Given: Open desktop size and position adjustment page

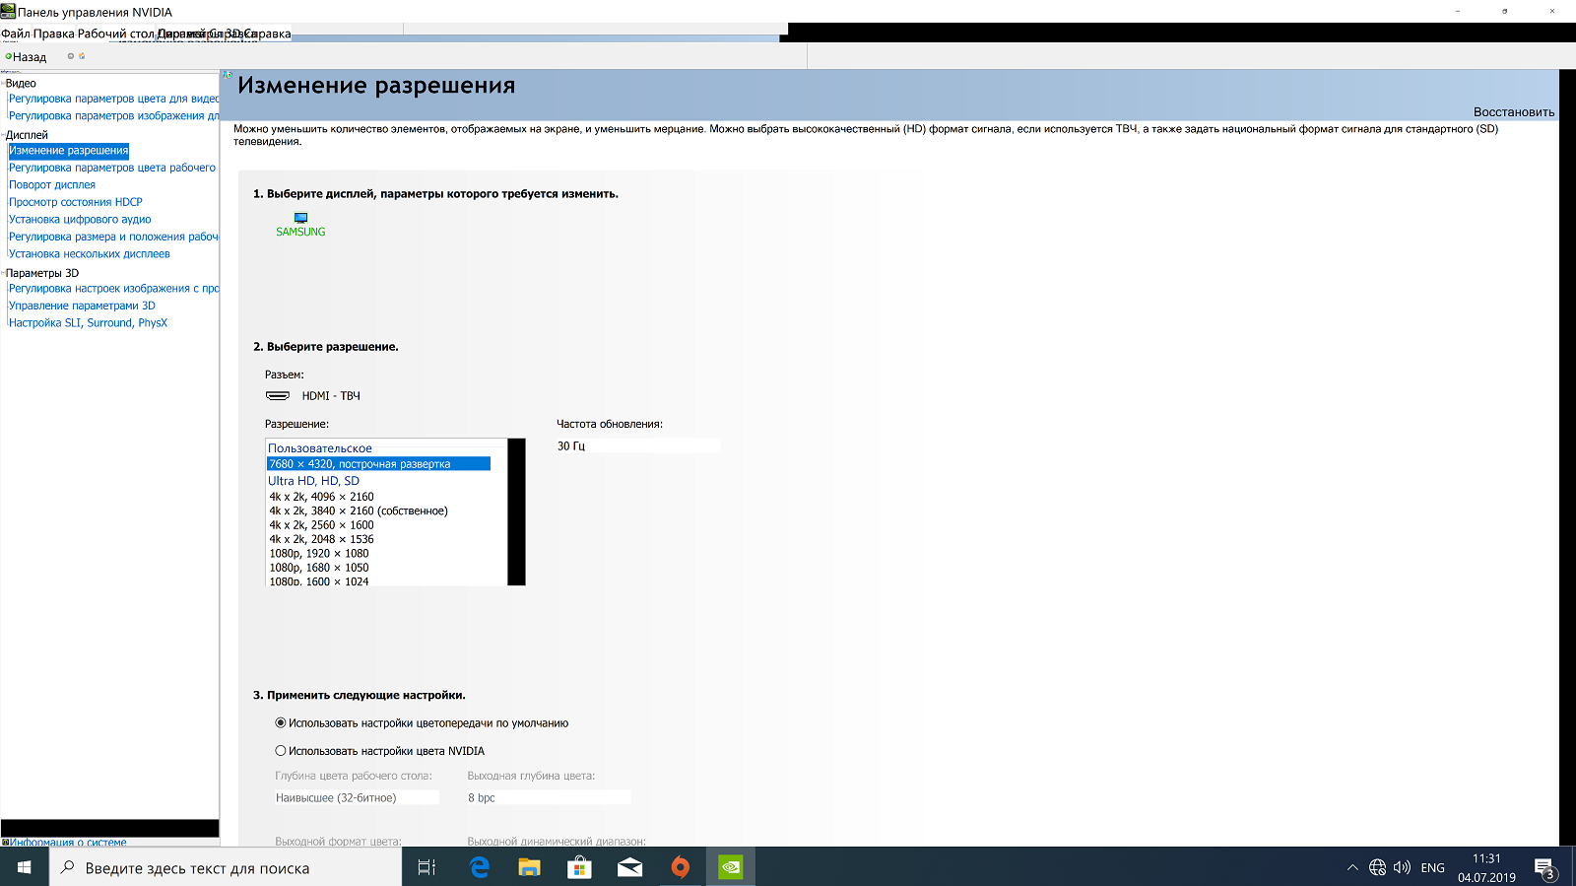Looking at the screenshot, I should (114, 237).
